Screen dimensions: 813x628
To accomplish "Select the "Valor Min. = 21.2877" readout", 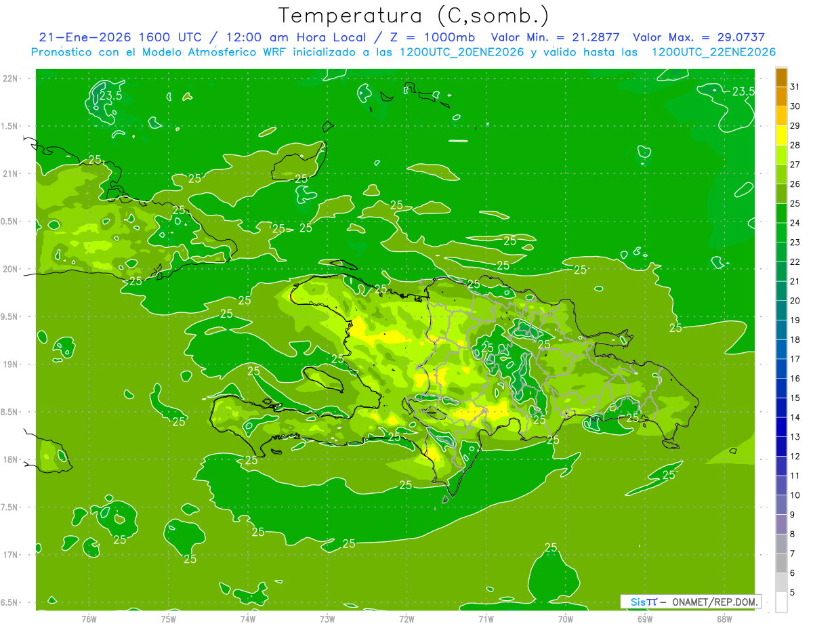I will (556, 37).
